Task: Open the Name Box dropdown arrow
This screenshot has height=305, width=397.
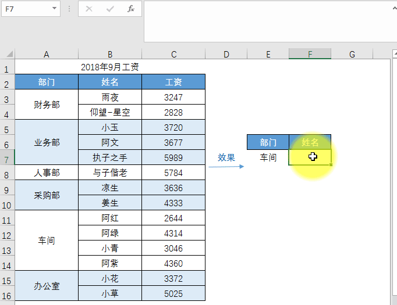Action: pyautogui.click(x=54, y=8)
